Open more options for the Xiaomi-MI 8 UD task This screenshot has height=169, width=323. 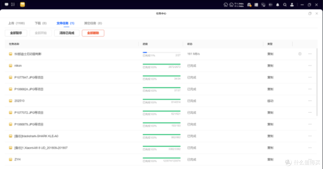pyautogui.click(x=310, y=148)
